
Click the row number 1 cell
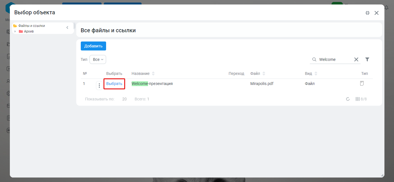84,84
